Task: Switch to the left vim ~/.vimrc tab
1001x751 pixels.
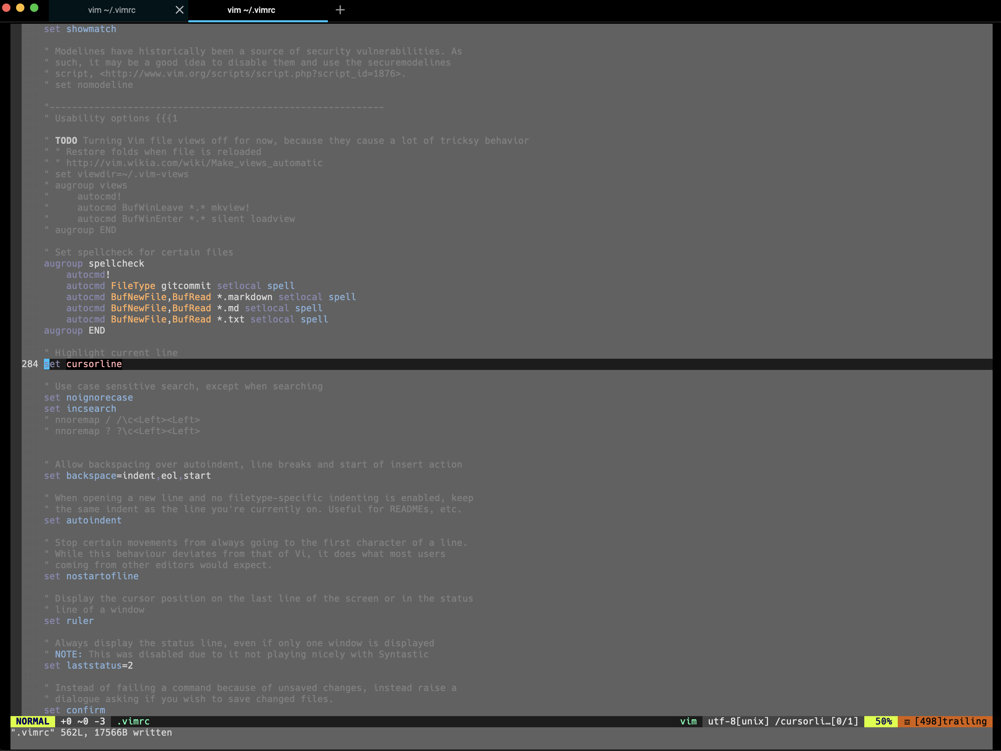Action: point(112,9)
